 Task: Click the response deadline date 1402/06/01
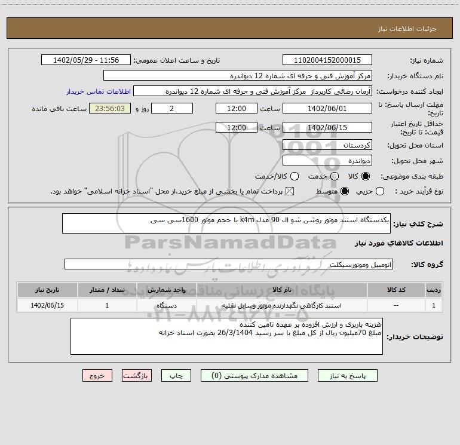(327, 109)
